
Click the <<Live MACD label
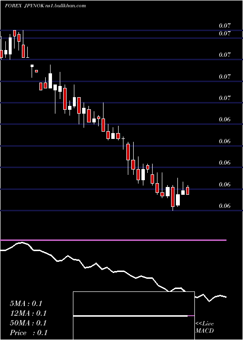point(205,327)
